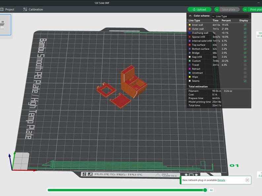Image resolution: width=262 pixels, height=196 pixels.
Task: Expand the Print plate dropdown arrow
Action: click(245, 10)
